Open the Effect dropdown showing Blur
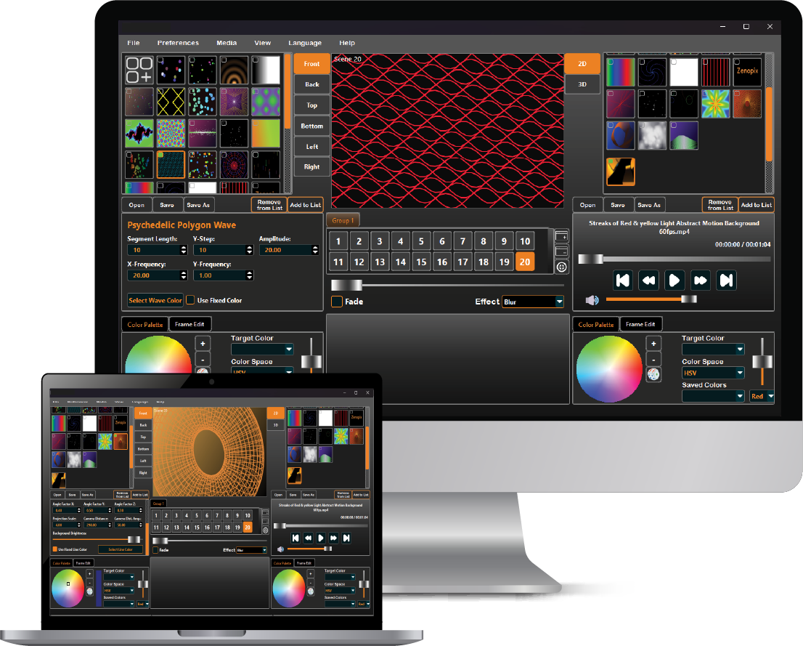This screenshot has width=803, height=646. click(x=532, y=302)
